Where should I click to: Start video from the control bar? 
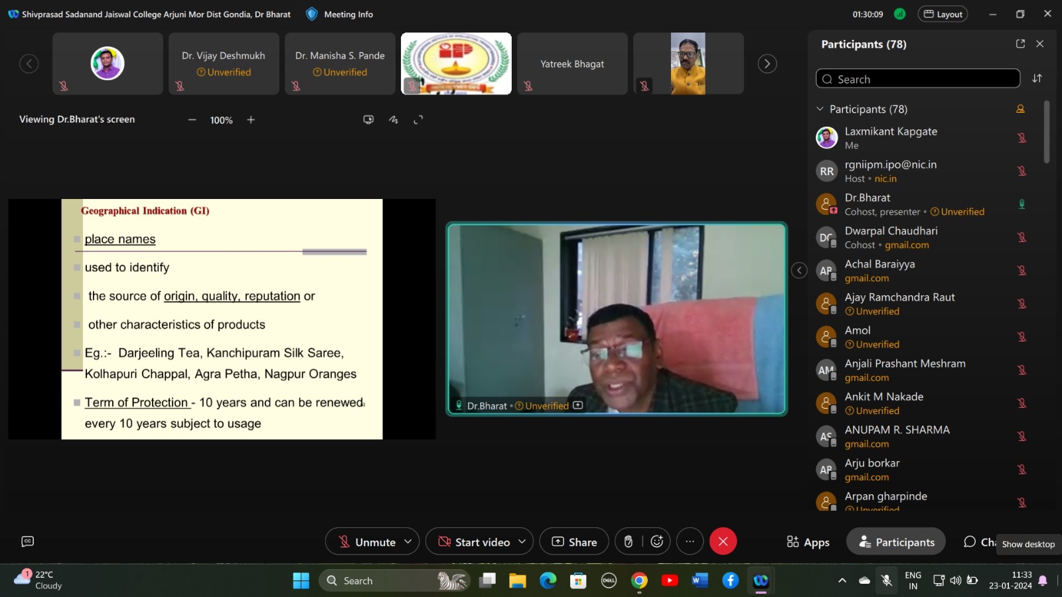[x=473, y=542]
